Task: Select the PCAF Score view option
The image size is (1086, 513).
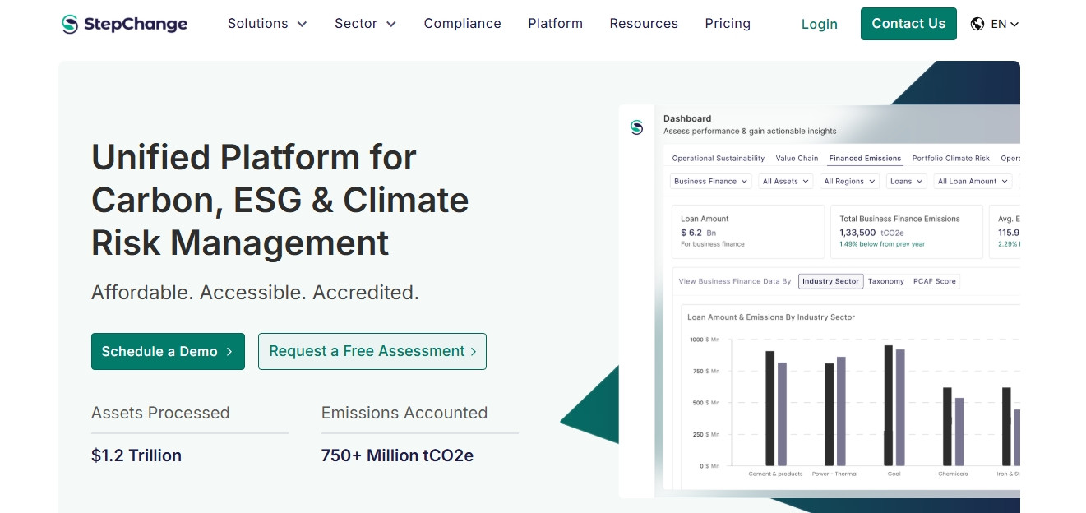Action: pos(934,281)
